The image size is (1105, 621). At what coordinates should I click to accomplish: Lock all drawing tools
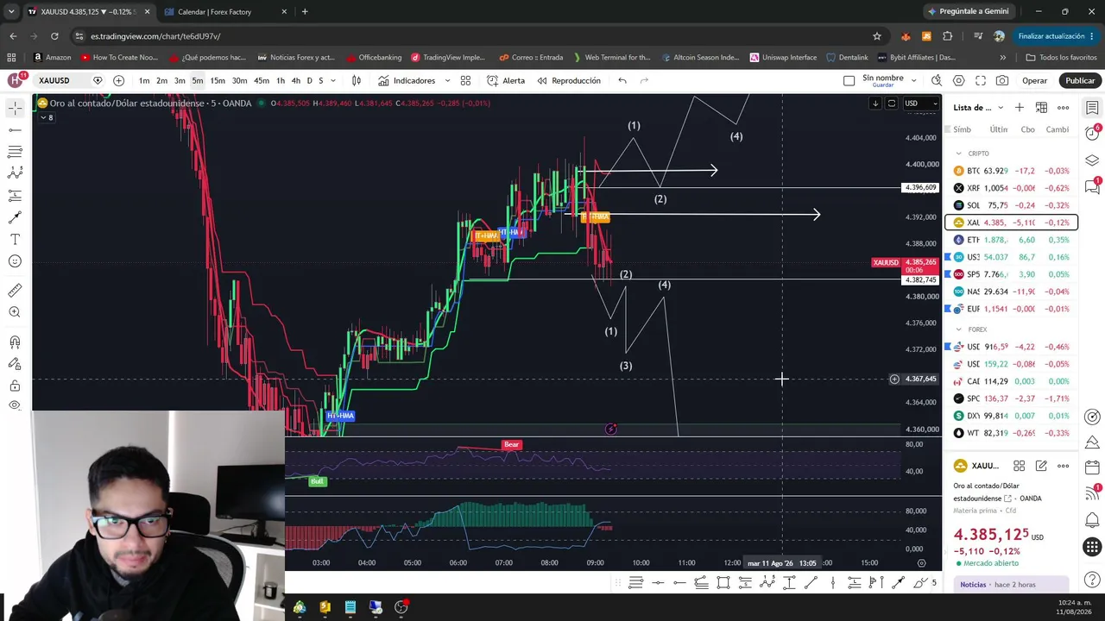pos(15,386)
